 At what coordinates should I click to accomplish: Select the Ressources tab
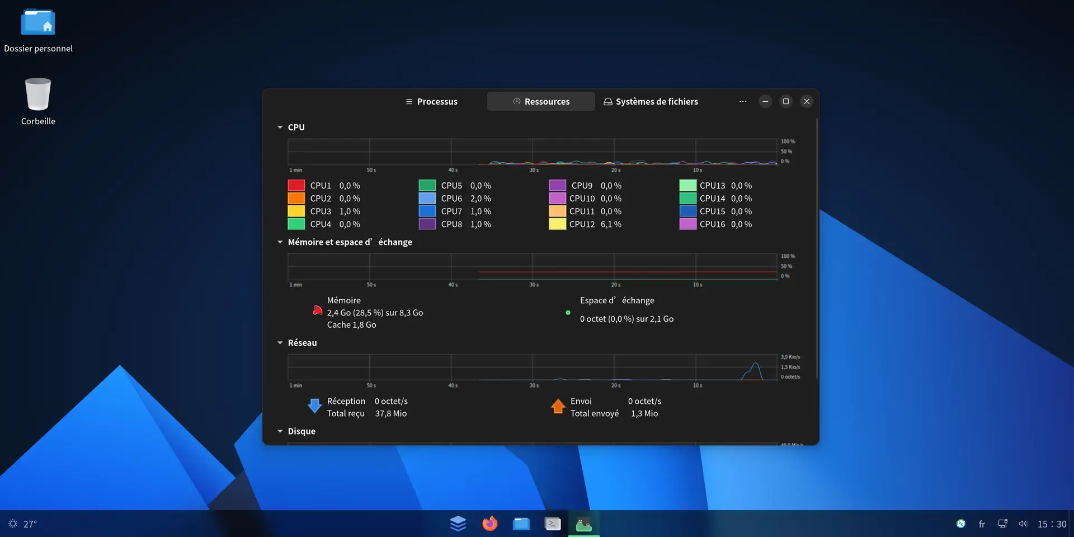541,101
